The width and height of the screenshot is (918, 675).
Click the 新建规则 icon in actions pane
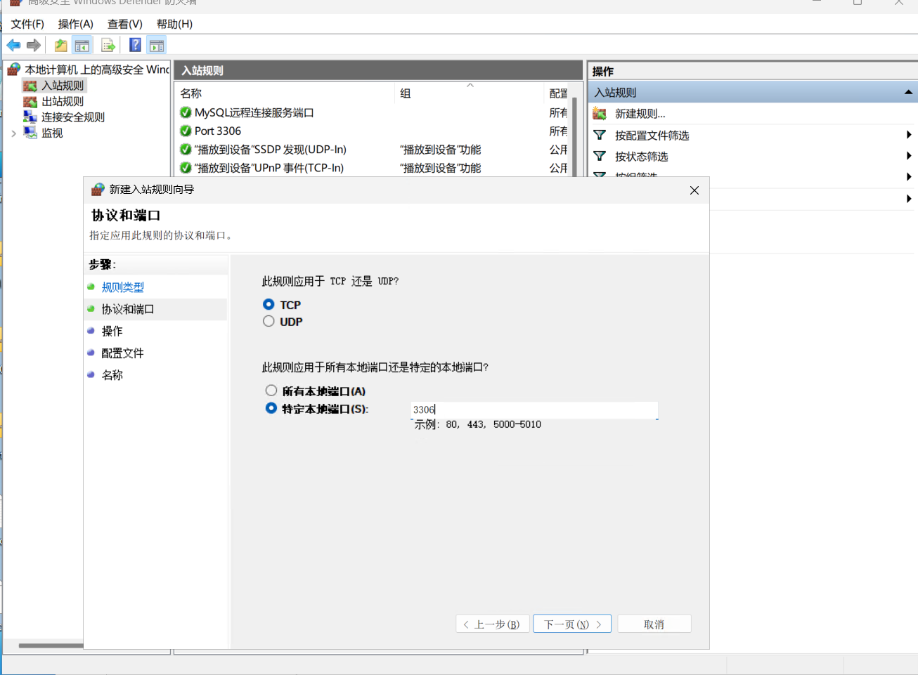pyautogui.click(x=600, y=114)
